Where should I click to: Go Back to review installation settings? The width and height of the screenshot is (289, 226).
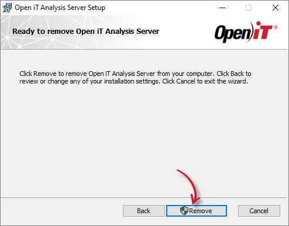pyautogui.click(x=144, y=211)
